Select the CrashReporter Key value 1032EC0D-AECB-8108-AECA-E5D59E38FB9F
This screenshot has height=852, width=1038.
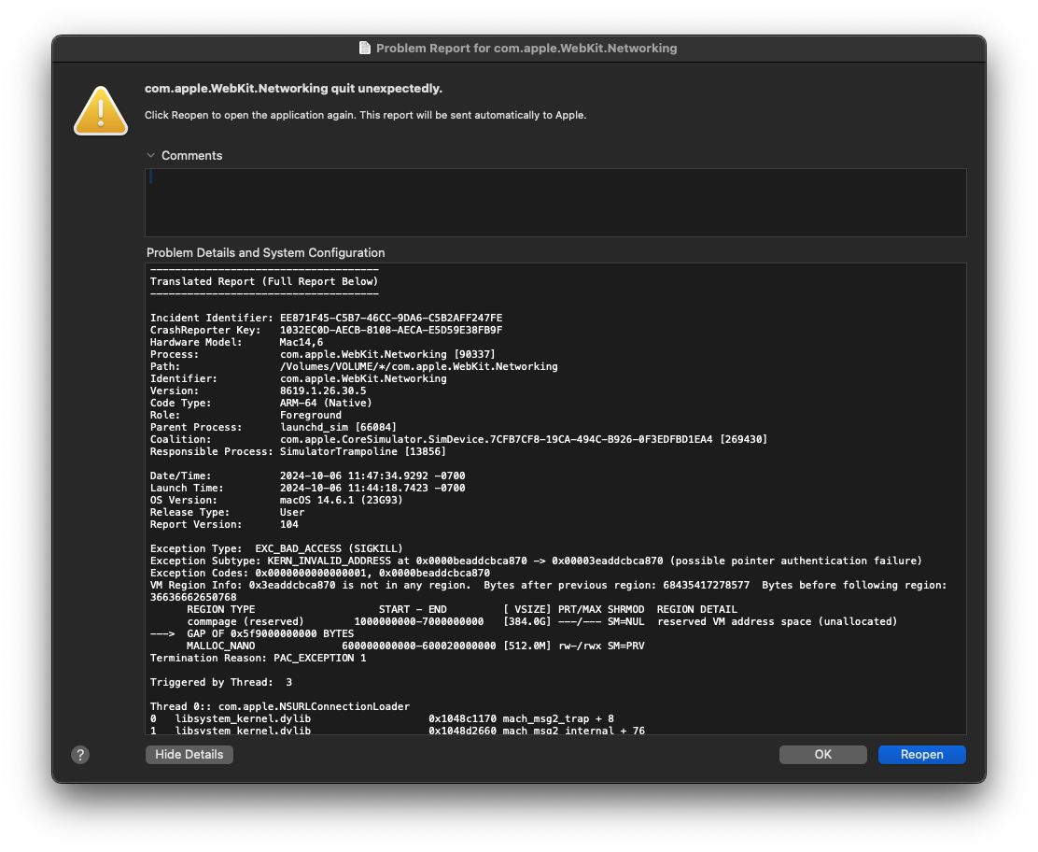click(x=390, y=330)
